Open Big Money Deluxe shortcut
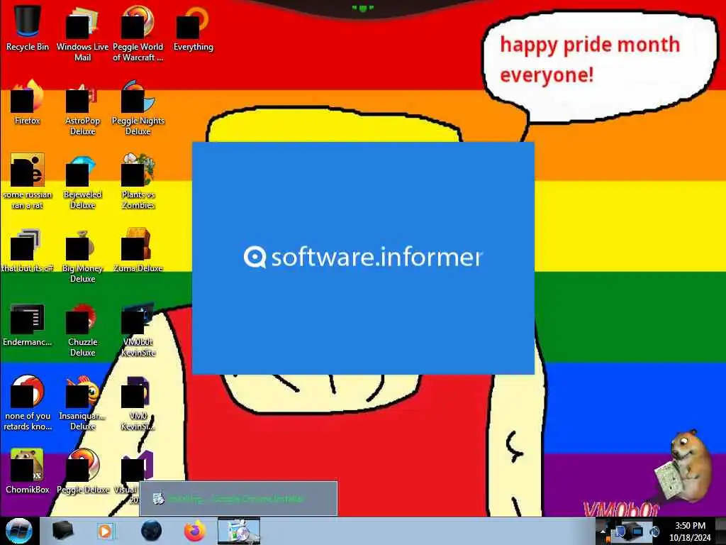The image size is (726, 545). point(82,255)
